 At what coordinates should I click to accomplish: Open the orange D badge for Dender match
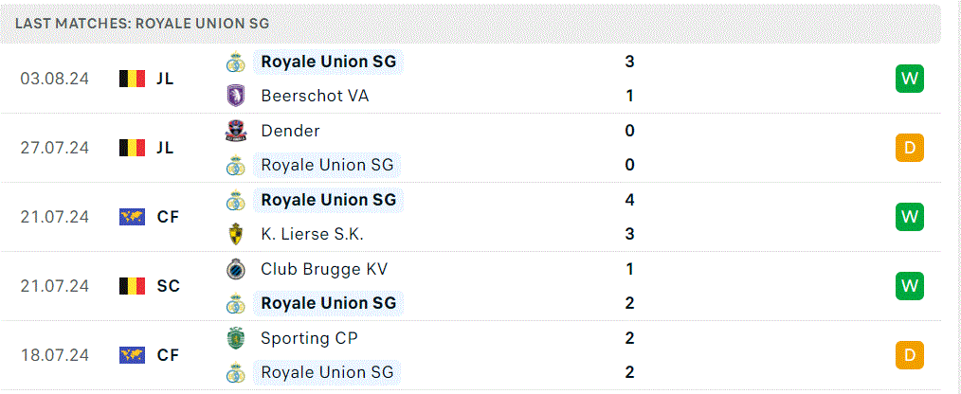coord(910,148)
